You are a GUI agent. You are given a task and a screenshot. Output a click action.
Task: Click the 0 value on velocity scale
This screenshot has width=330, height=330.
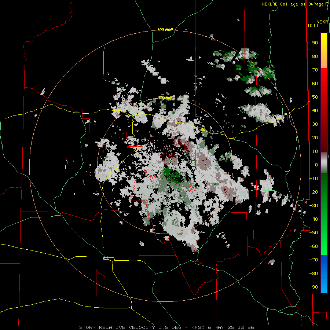pos(316,165)
